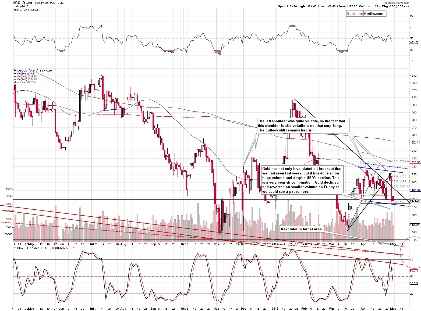Click the 43.15 RSI axis tag
The height and width of the screenshot is (311, 421).
coord(413,42)
